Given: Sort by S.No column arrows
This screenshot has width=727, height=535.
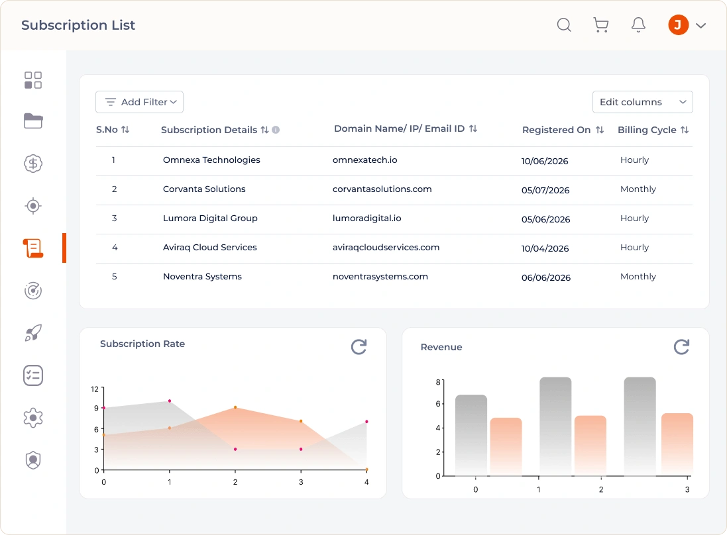Looking at the screenshot, I should [x=125, y=130].
